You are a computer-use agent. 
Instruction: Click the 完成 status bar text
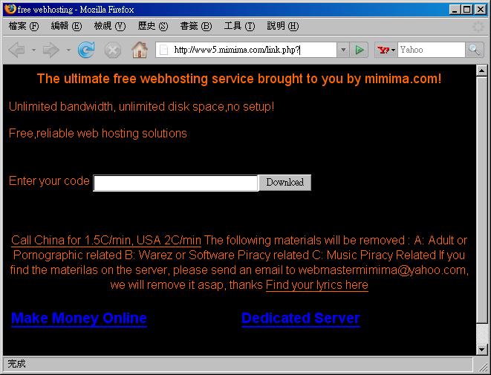point(16,363)
